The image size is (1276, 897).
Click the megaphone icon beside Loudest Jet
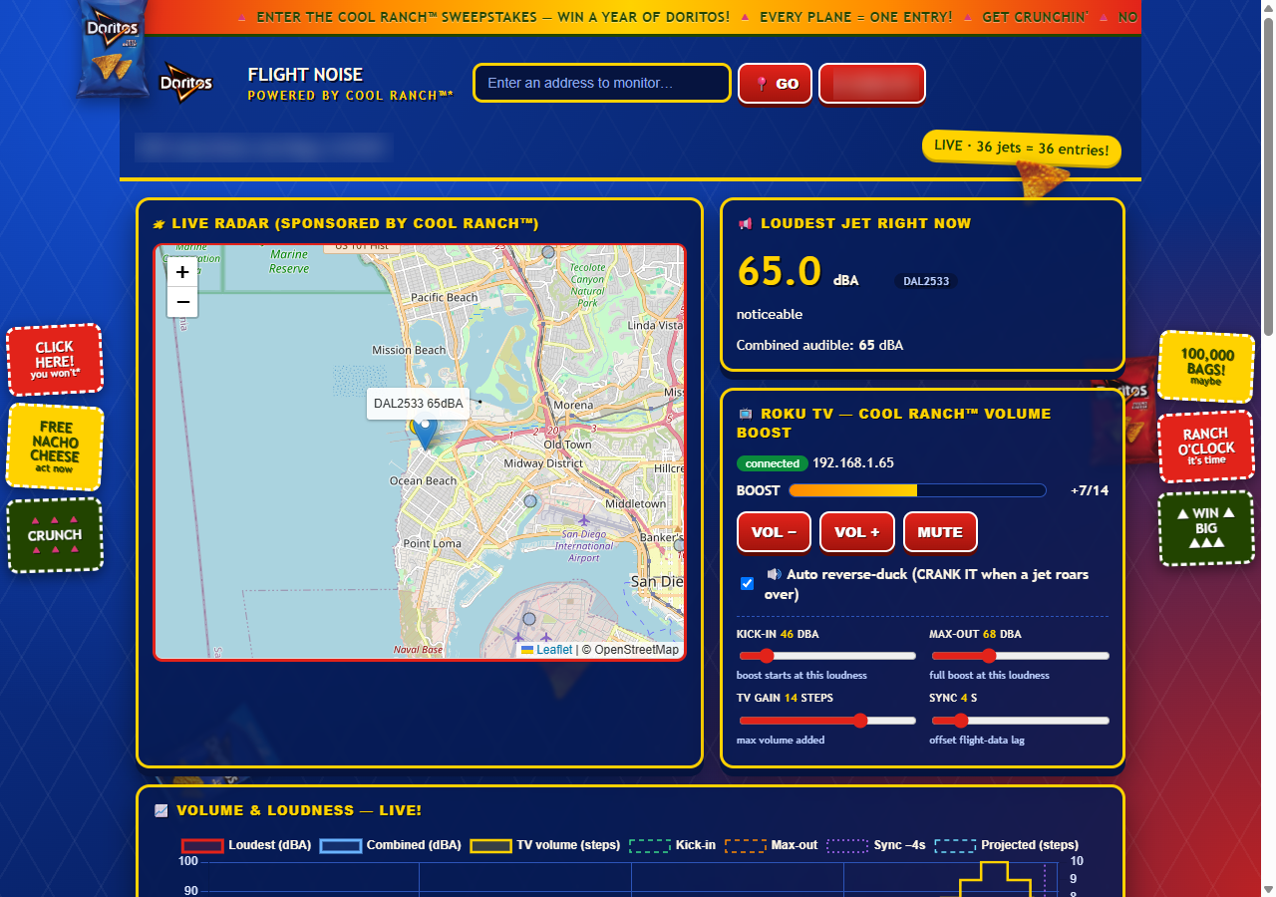pos(745,224)
